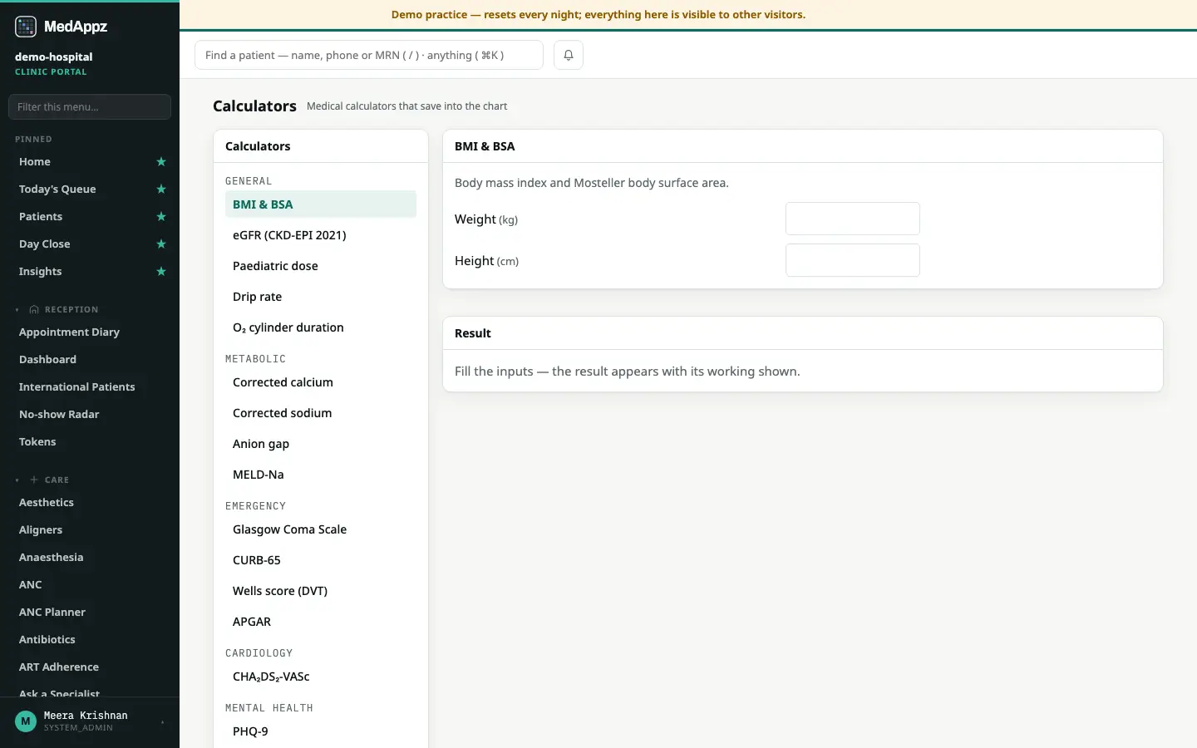Select eGFR (CKD-EPI 2021) calculator
The image size is (1197, 748).
(321, 235)
